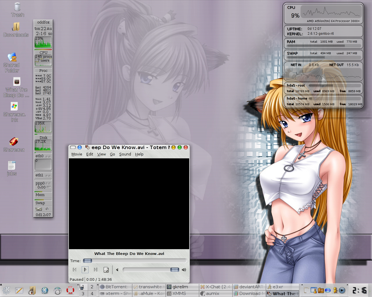This screenshot has height=297, width=372.
Task: Switch to the BitTorrent taskbar window
Action: 115,287
